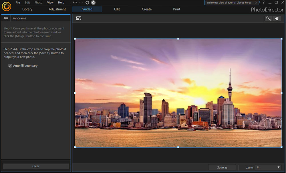Click the Undo arrow icon

pos(75,2)
